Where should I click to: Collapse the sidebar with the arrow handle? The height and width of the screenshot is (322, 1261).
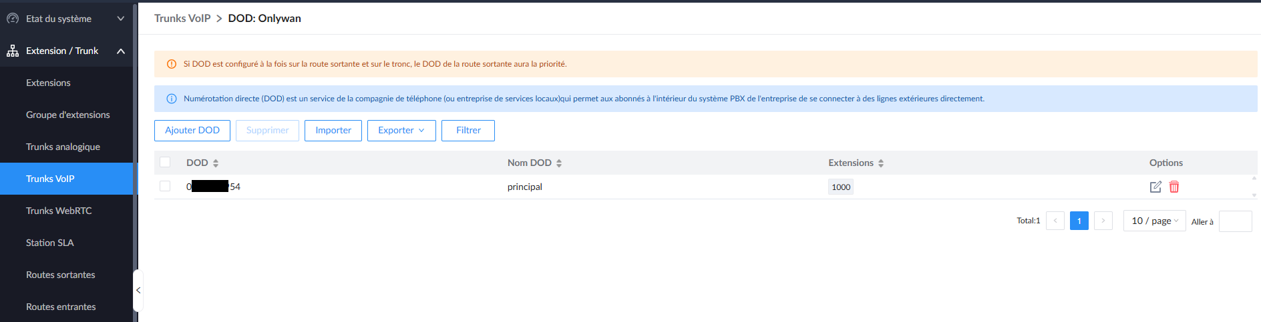[138, 291]
